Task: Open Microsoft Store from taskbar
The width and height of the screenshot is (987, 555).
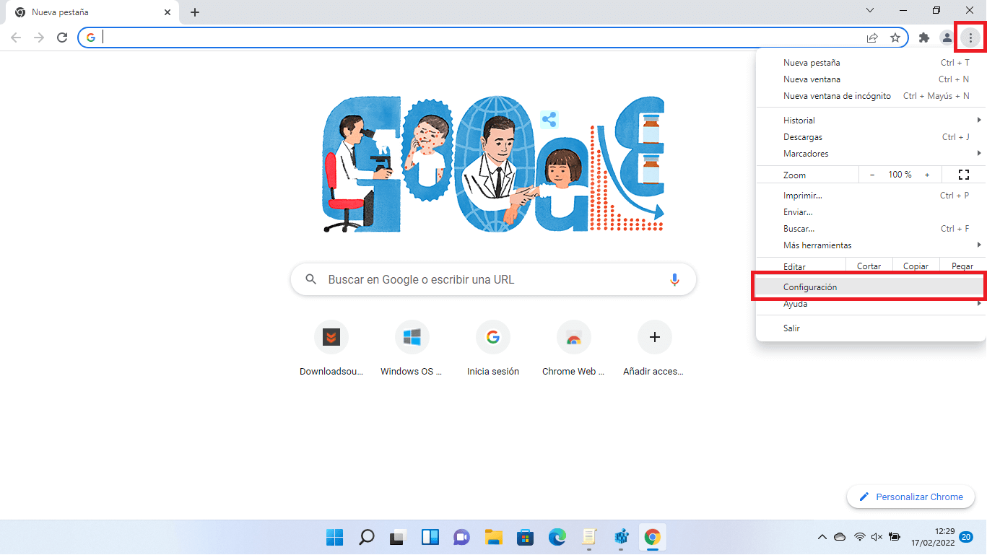Action: [x=525, y=537]
